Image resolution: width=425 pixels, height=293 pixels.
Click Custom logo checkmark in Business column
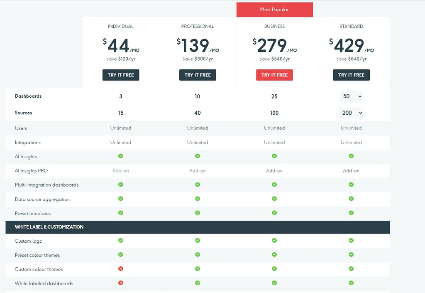[274, 241]
